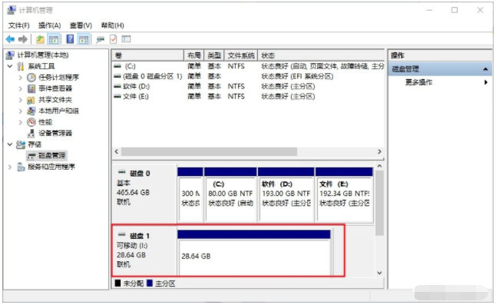
Task: Click the Up one level folder icon
Action: (x=40, y=39)
